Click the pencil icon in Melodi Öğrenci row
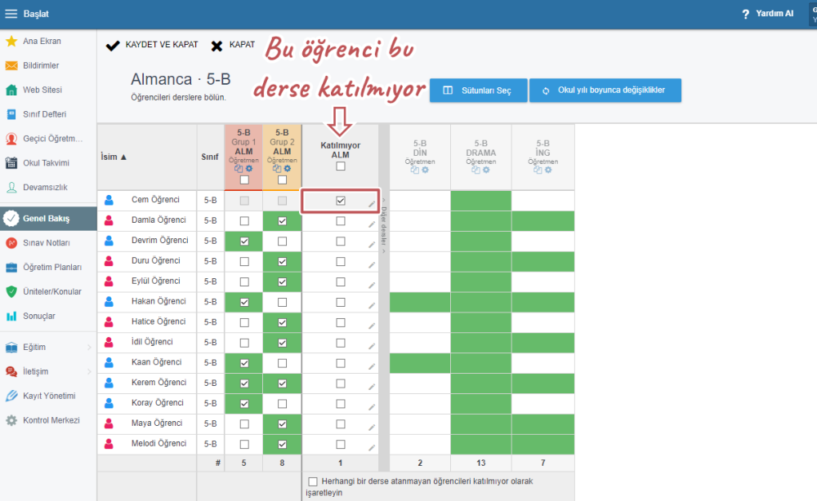Screen dimensions: 817x501 (372, 447)
